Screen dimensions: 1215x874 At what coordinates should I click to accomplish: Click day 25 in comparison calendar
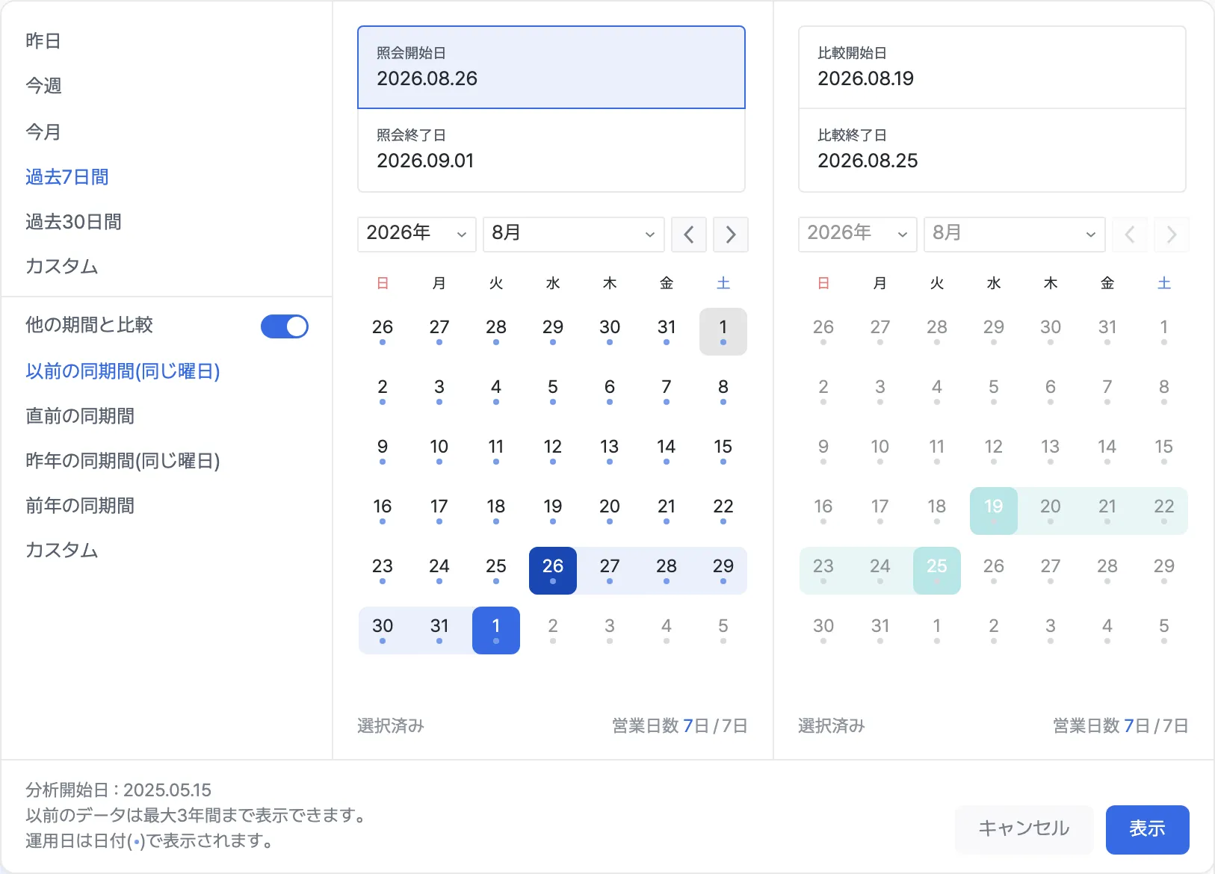pos(937,571)
